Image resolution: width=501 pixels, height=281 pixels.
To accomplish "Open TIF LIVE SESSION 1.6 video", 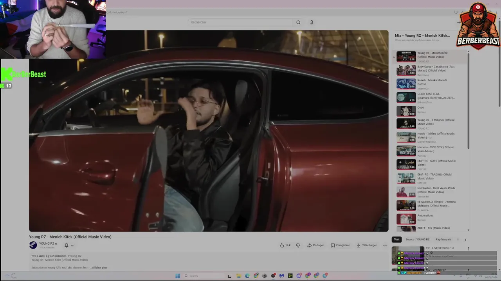I will click(x=440, y=248).
